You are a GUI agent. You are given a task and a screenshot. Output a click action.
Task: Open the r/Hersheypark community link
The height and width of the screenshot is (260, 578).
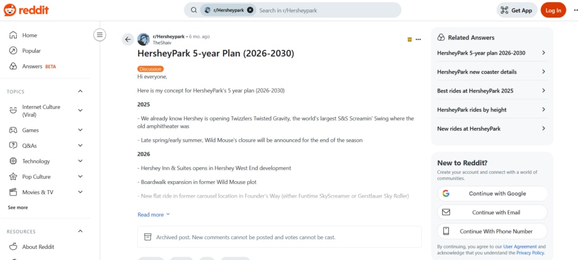coord(168,37)
